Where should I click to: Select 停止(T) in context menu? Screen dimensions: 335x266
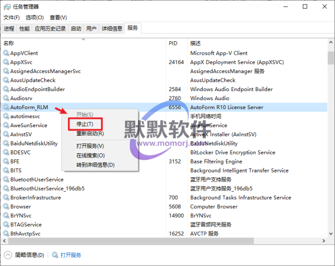coord(85,124)
